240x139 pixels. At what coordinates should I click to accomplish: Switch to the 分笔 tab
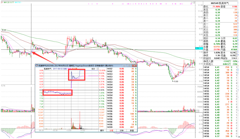point(111,130)
